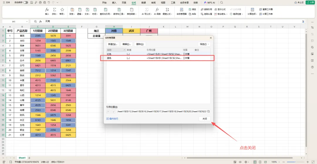Open the WPS AI tab
317x164 pixels.
point(210,3)
